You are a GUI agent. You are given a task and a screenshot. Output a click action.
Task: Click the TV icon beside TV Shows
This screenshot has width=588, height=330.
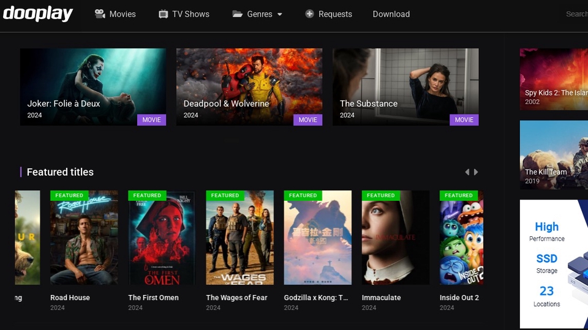click(x=163, y=14)
